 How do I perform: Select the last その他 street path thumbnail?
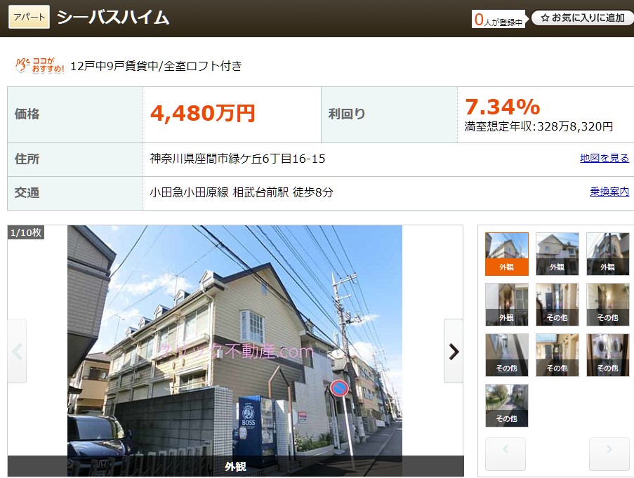[x=507, y=405]
